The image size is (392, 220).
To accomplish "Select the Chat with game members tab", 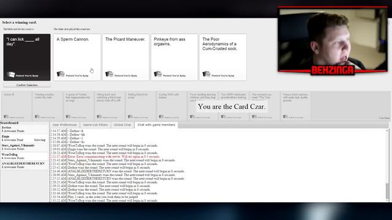I will (156, 125).
